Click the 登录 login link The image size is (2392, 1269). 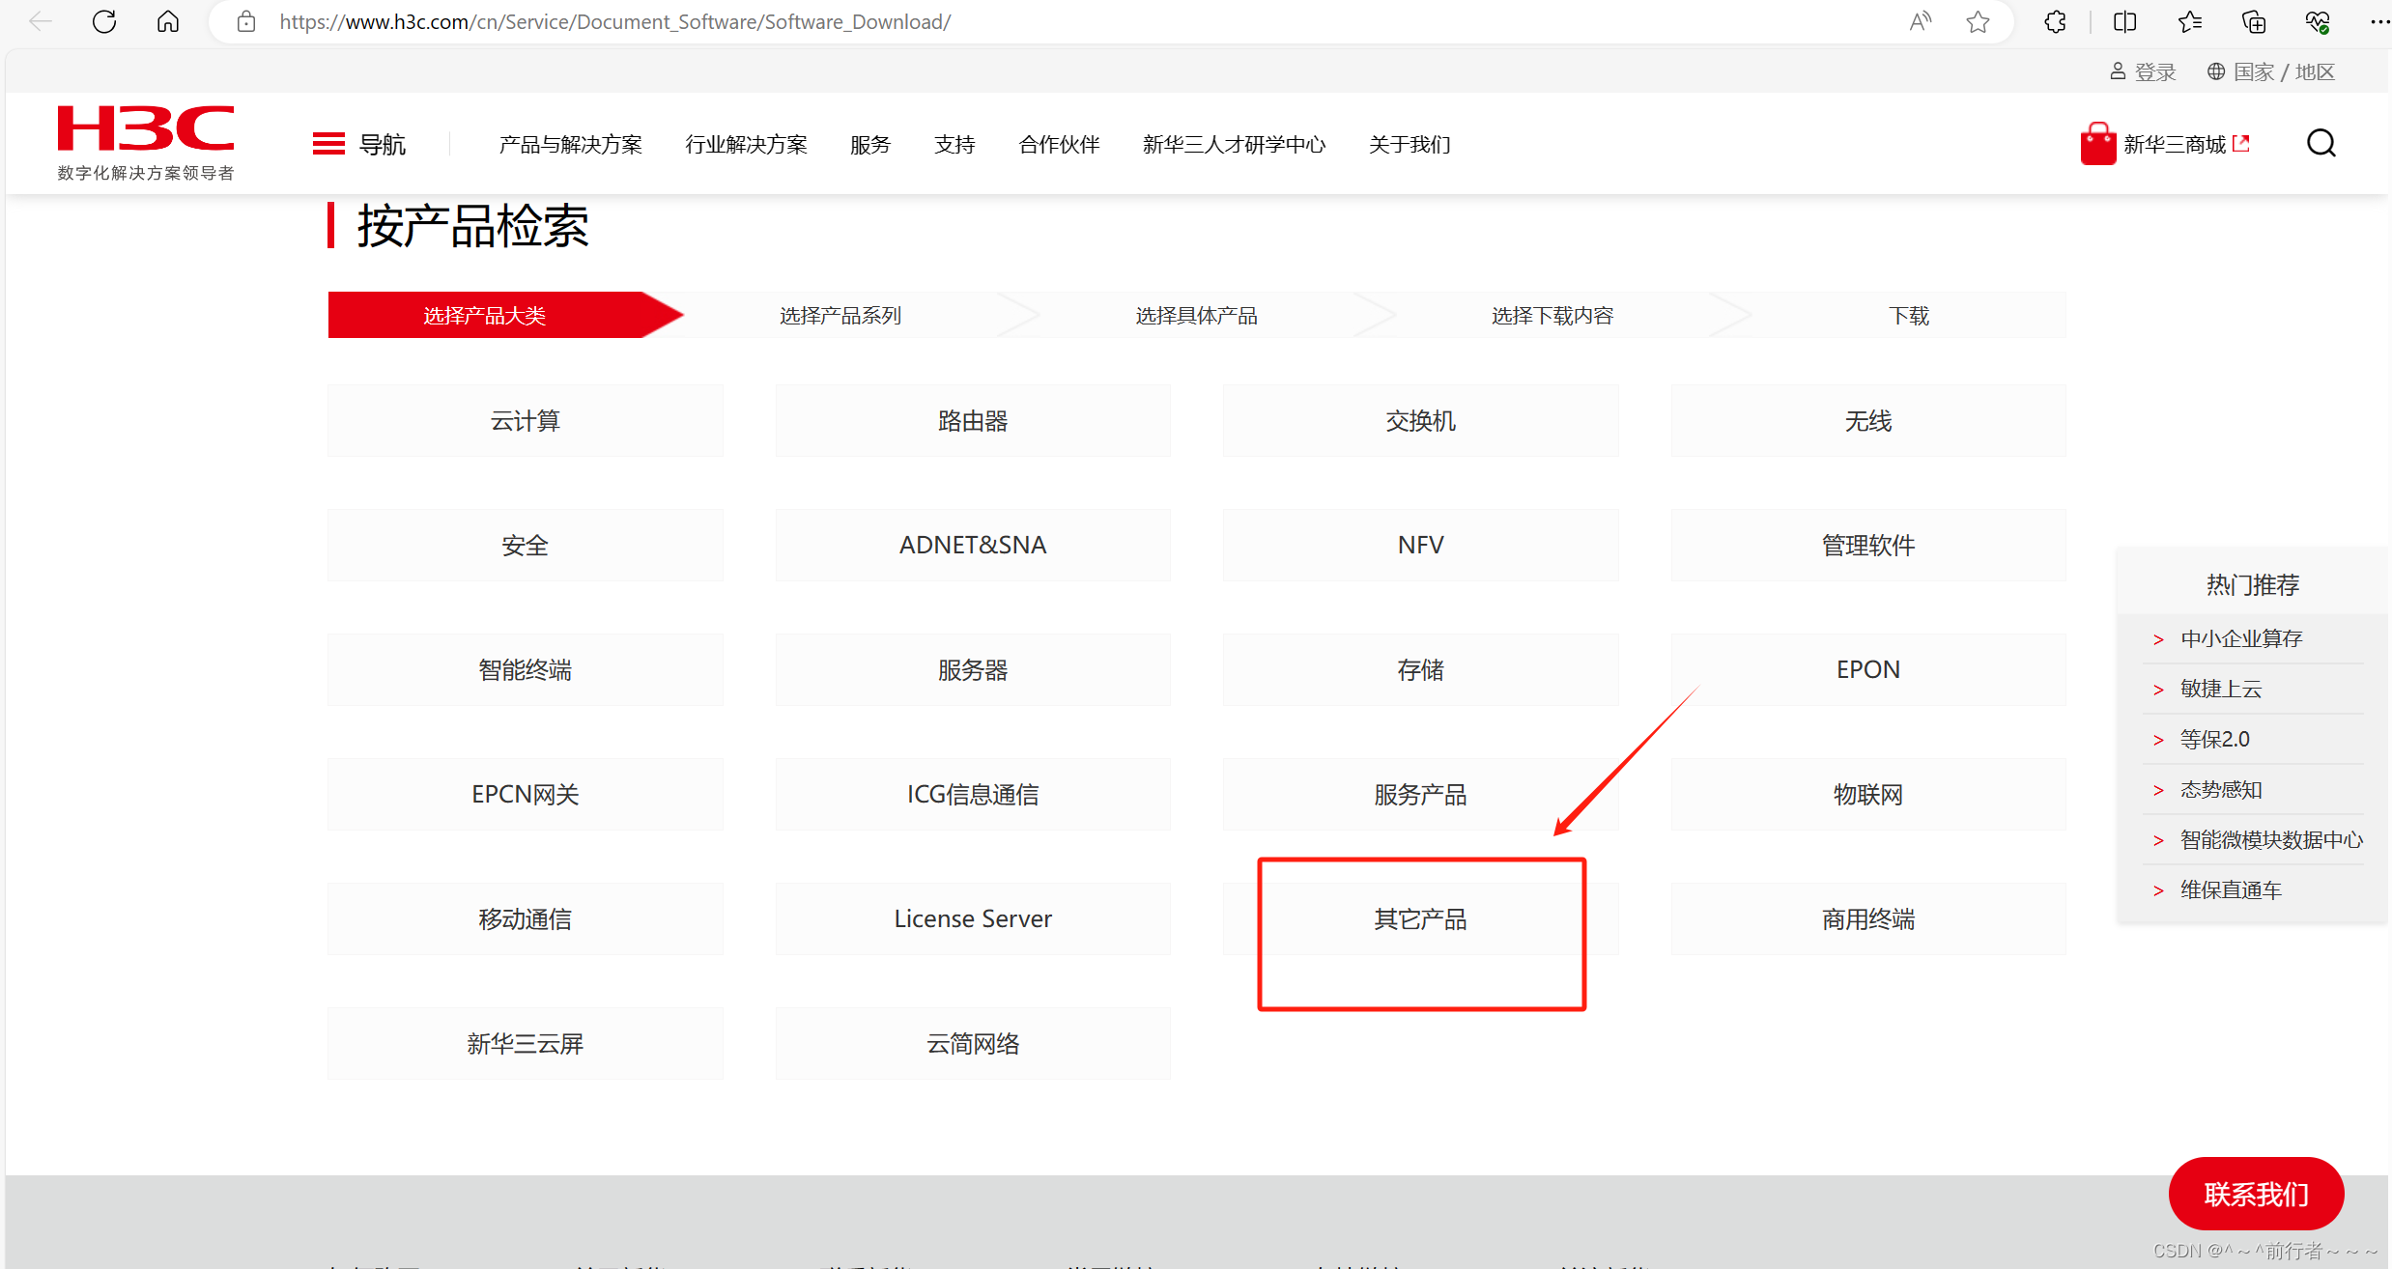[2143, 71]
